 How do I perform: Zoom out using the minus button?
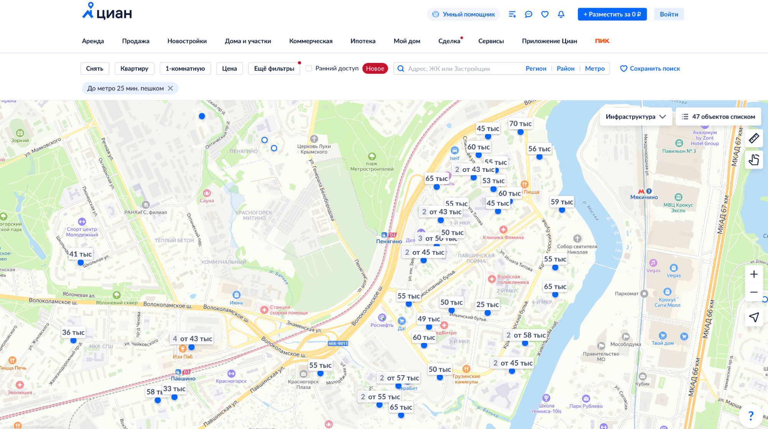coord(754,292)
